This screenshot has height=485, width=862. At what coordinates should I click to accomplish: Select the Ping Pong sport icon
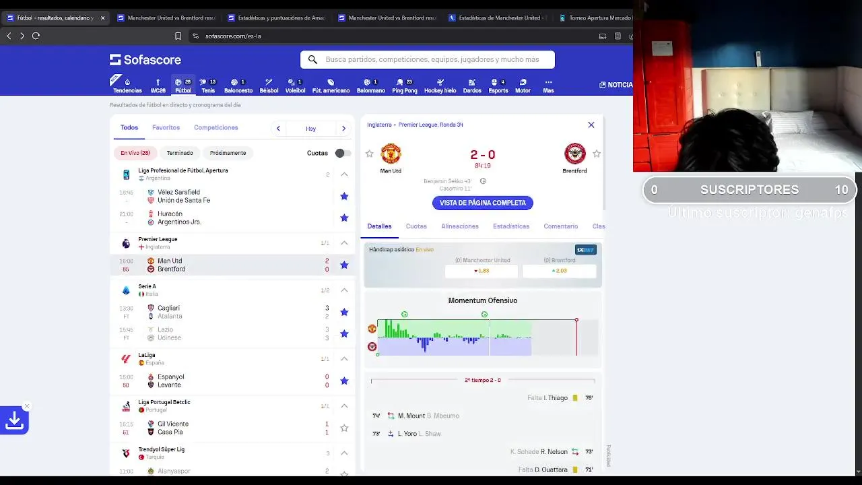[405, 86]
